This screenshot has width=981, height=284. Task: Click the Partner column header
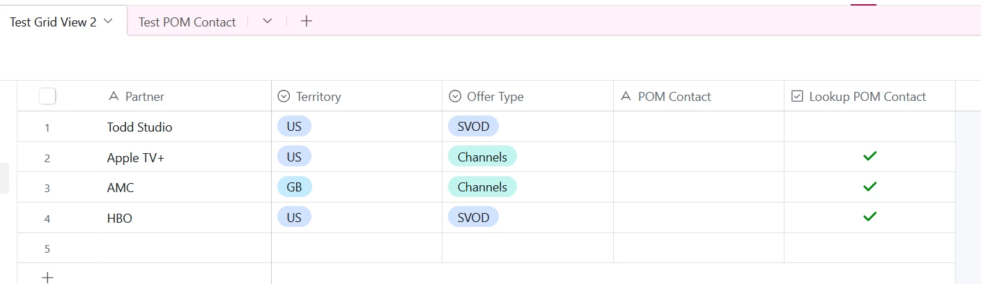pos(145,97)
